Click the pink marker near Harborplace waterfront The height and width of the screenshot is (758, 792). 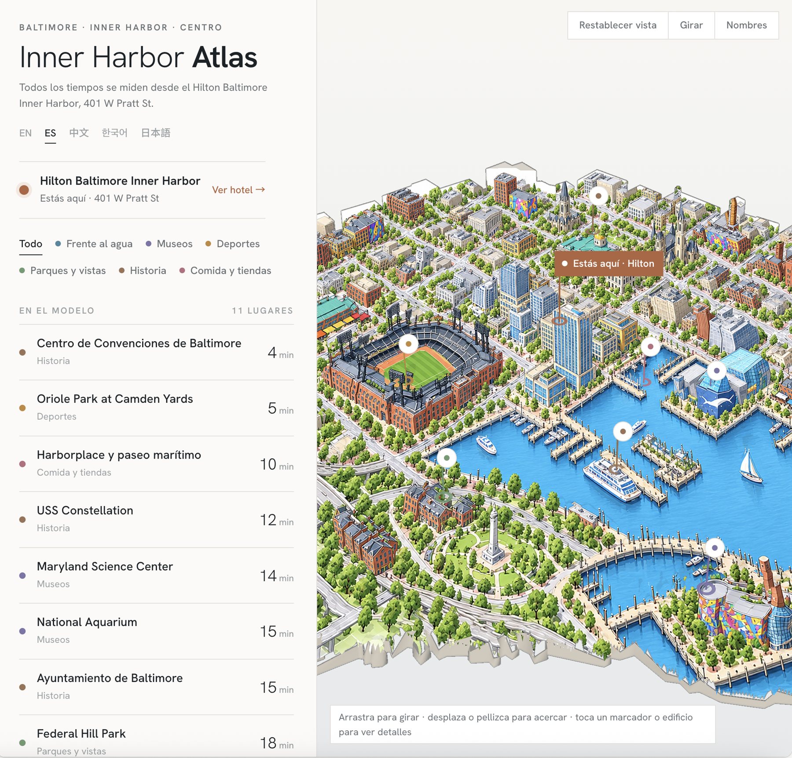pyautogui.click(x=650, y=346)
